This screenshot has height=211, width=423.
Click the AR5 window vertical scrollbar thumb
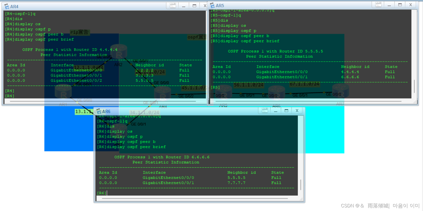414,86
